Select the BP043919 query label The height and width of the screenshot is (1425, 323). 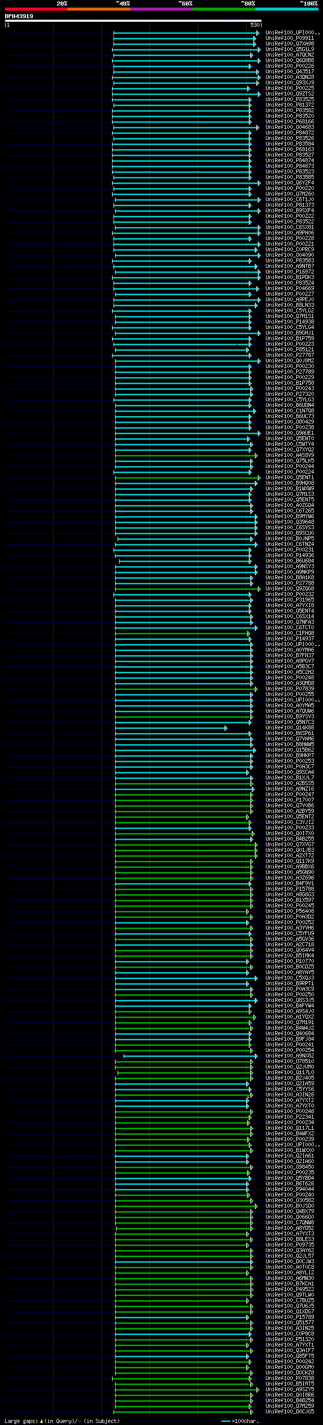19,17
